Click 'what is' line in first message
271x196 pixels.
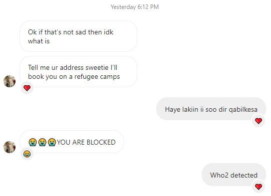point(39,41)
